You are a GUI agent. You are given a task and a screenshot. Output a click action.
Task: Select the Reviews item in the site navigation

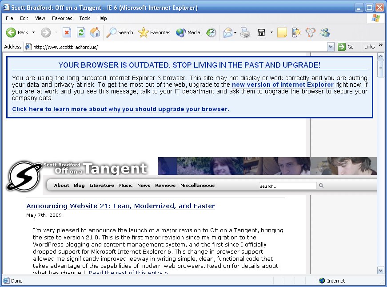coord(165,186)
